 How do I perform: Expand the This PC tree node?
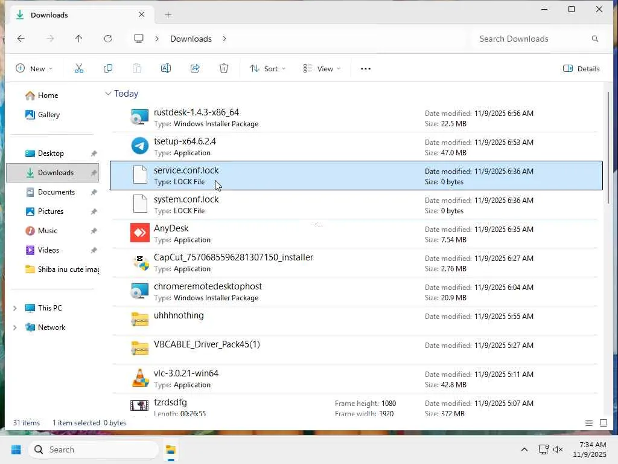15,308
